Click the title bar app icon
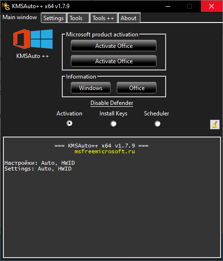The height and width of the screenshot is (261, 223). [x=6, y=6]
